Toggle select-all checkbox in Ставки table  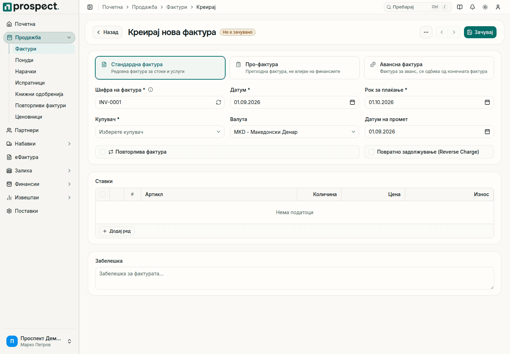click(x=103, y=194)
